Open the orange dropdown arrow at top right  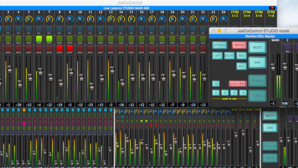(272, 8)
